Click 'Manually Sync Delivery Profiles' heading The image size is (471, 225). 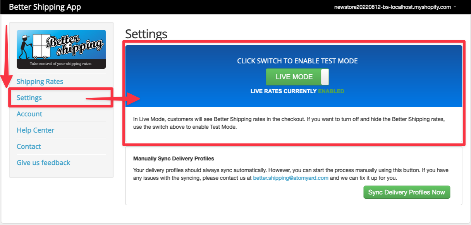coord(174,159)
